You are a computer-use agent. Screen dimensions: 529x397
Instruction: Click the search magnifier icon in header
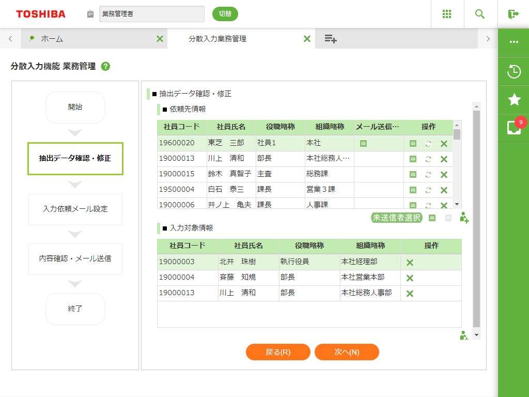coord(480,14)
